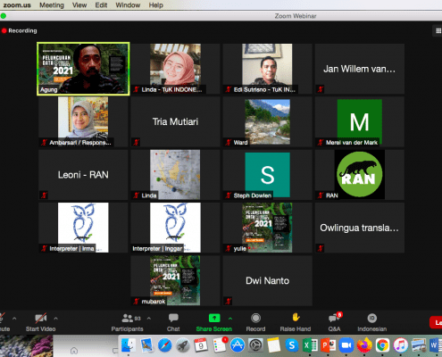Select Leoni - RAN participant tile
Image resolution: width=442 pixels, height=357 pixels.
83,175
